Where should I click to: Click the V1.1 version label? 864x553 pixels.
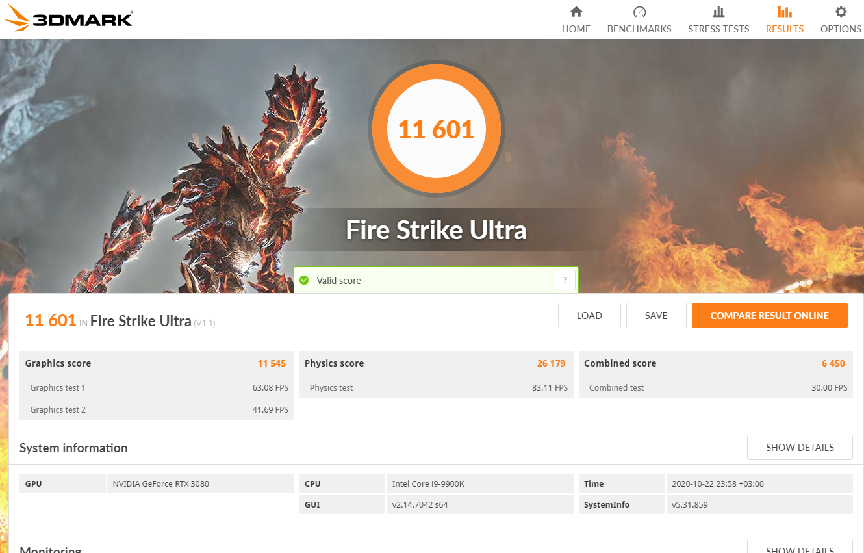point(204,323)
